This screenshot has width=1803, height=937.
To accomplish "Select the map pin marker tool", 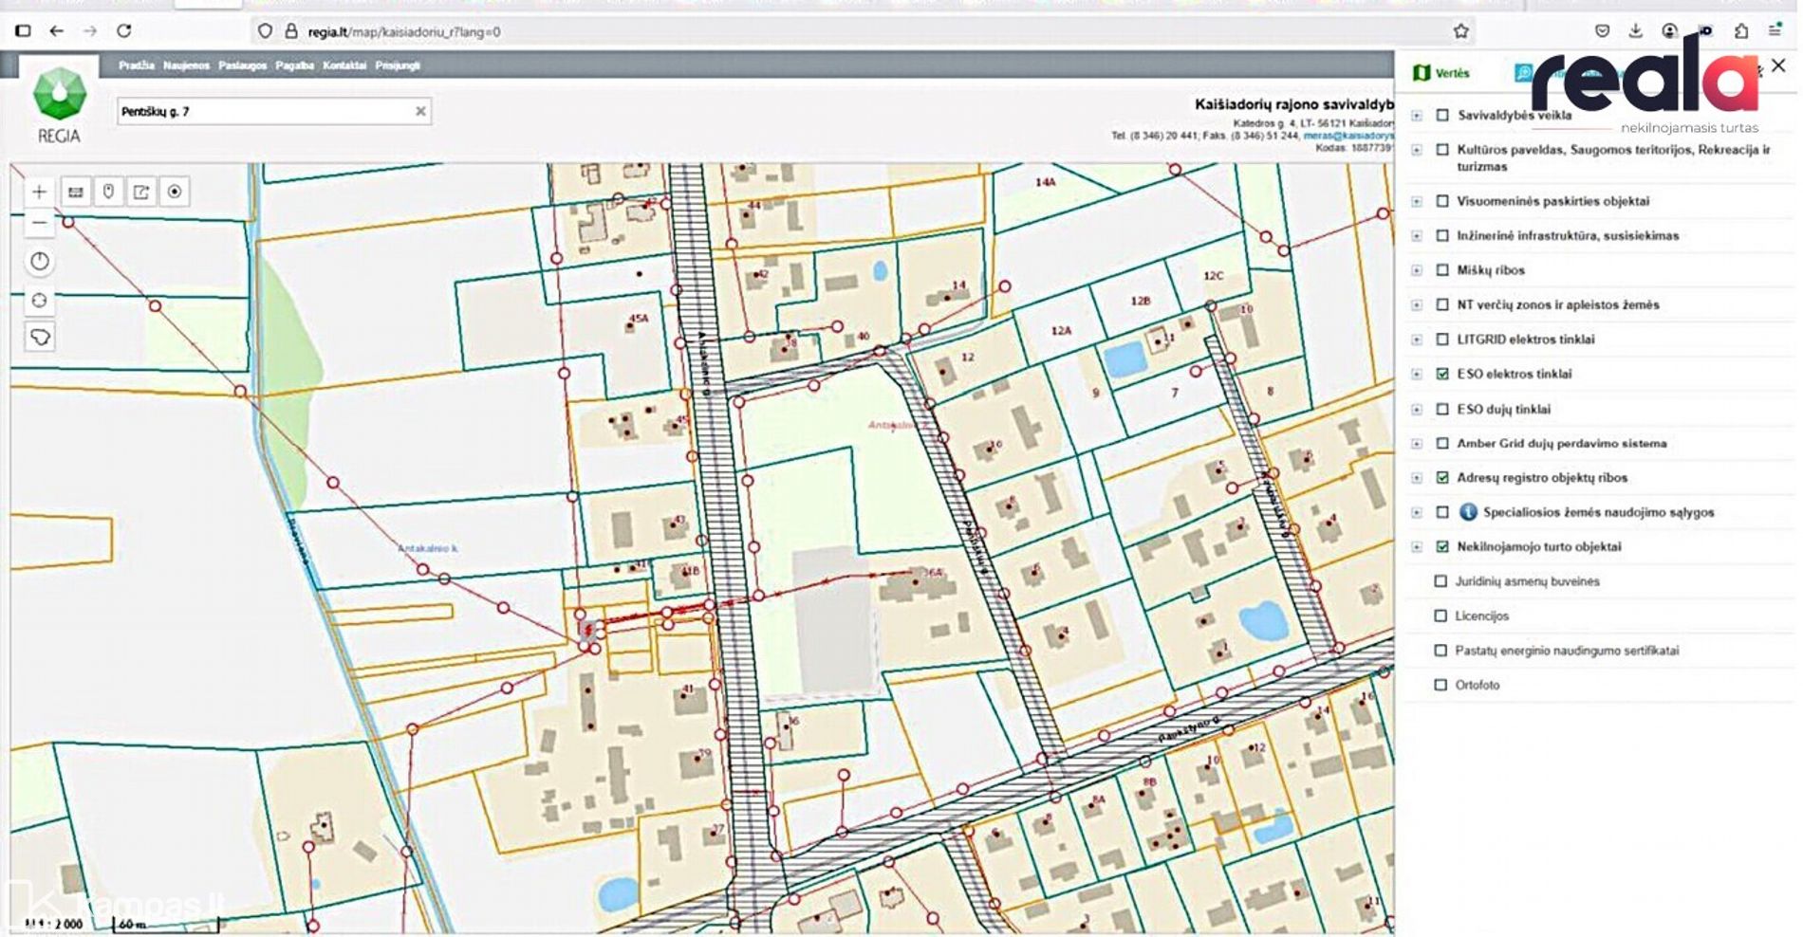I will click(x=109, y=192).
